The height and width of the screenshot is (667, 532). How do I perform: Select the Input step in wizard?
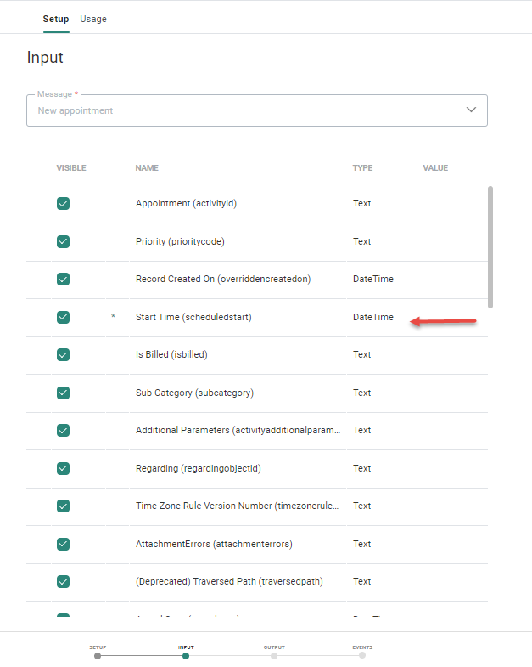(x=186, y=655)
